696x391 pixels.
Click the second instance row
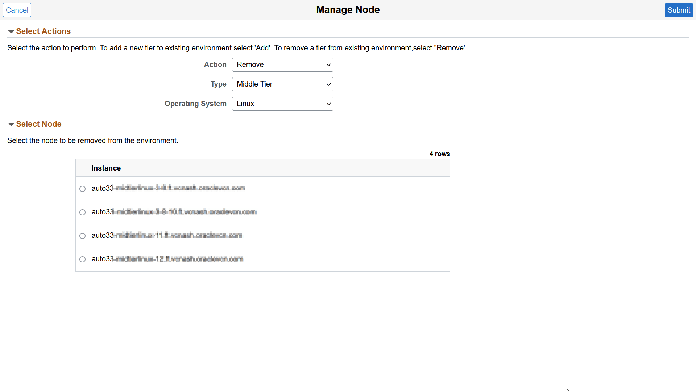[254, 213]
